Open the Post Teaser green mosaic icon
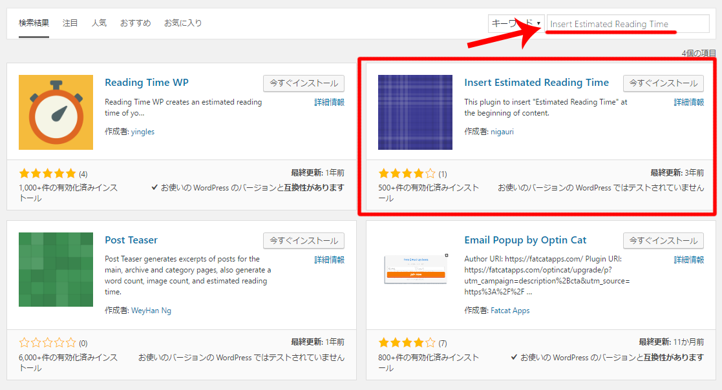Viewport: 722px width, 390px height. pos(56,269)
